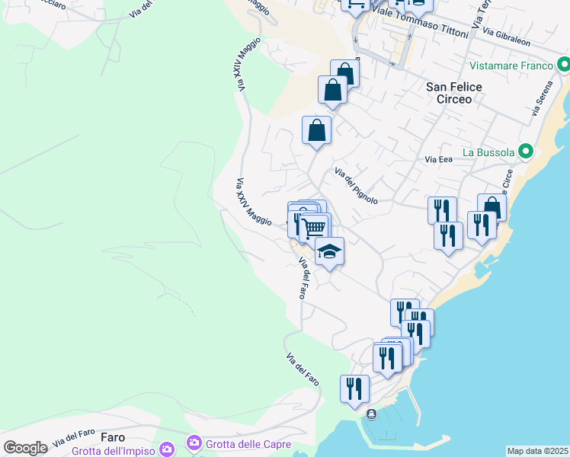570x457 pixels.
Task: Click the front shopping bag marker of the overlapping pair
Action: click(x=332, y=92)
